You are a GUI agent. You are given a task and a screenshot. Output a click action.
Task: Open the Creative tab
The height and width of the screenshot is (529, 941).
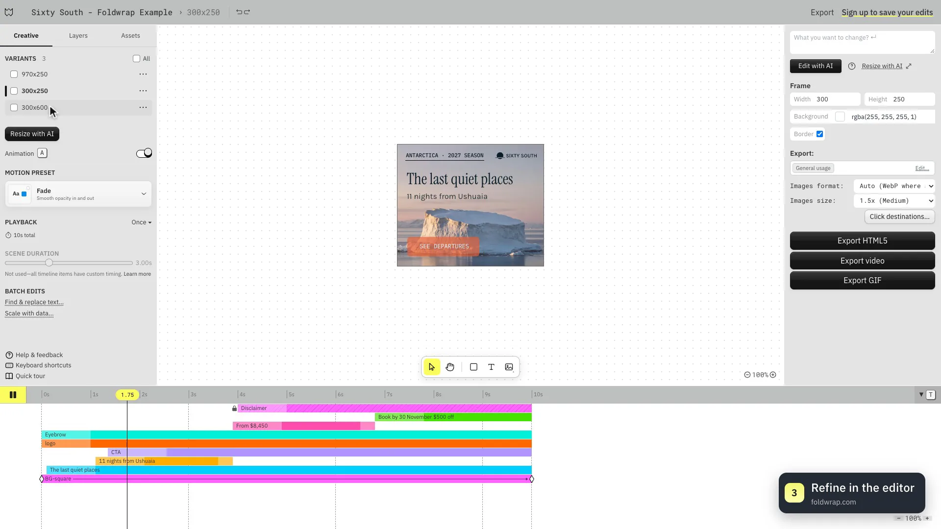point(26,36)
